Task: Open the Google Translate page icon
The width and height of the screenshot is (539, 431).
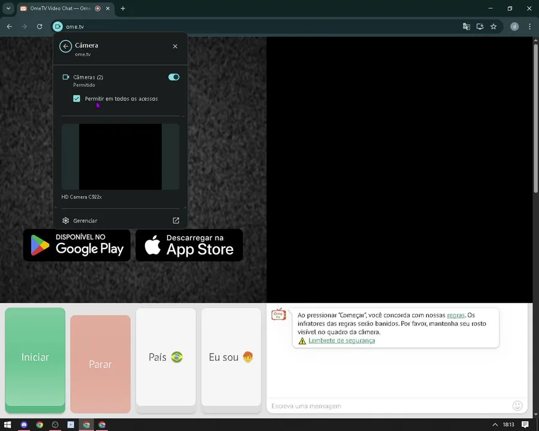Action: click(x=466, y=26)
